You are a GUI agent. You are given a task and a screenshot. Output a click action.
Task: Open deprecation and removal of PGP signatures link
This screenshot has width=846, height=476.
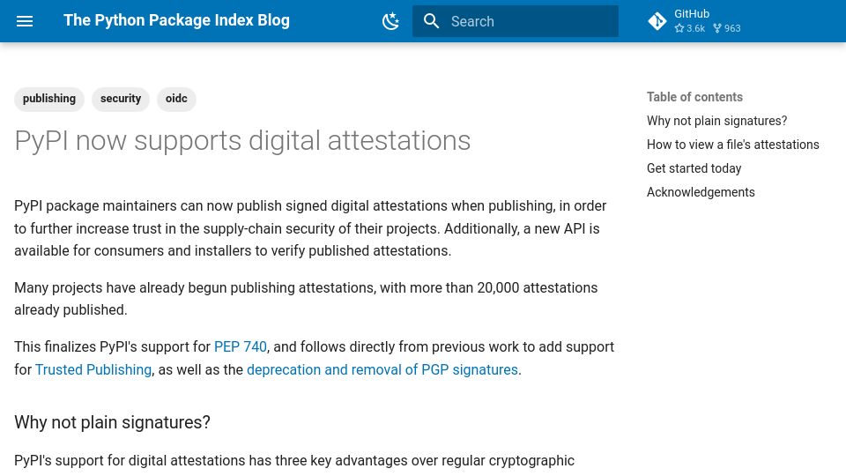coord(382,369)
